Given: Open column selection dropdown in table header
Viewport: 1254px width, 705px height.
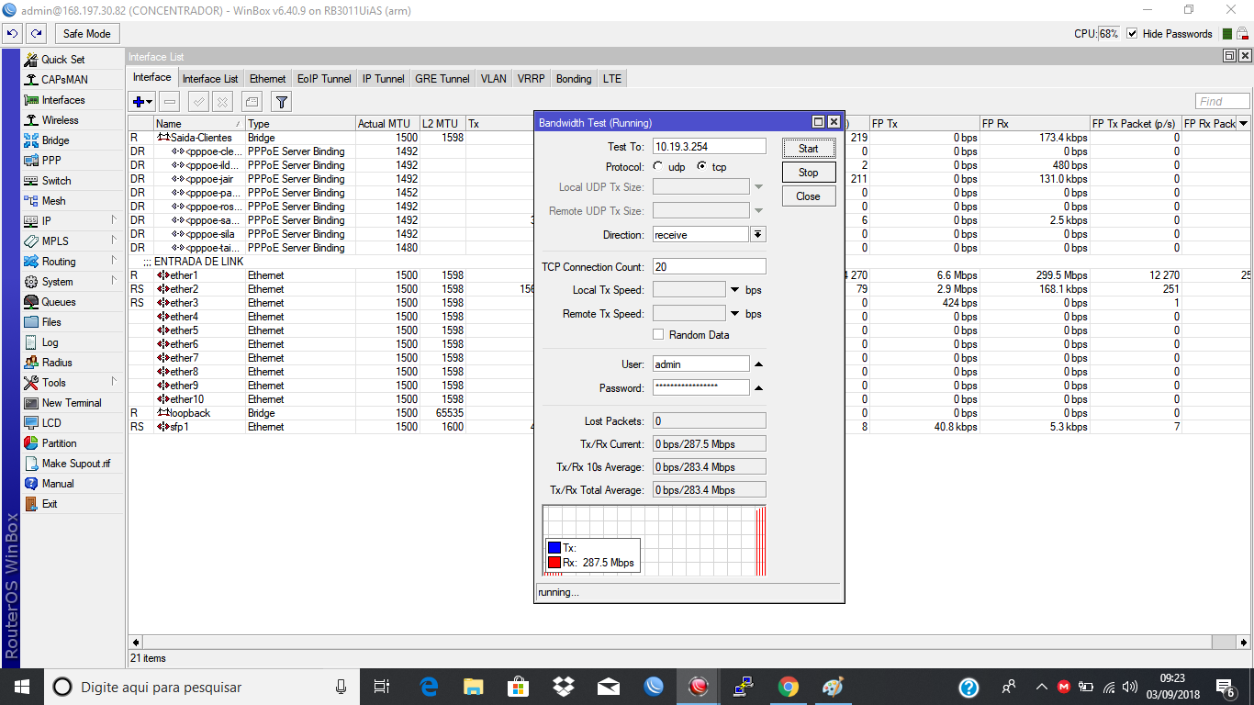Looking at the screenshot, I should pos(1244,123).
